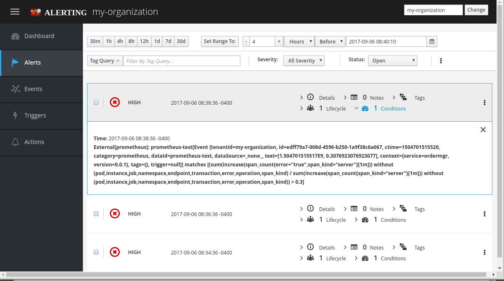Click severity icon of 08:36:36 alert
The height and width of the screenshot is (281, 504).
pos(115,214)
